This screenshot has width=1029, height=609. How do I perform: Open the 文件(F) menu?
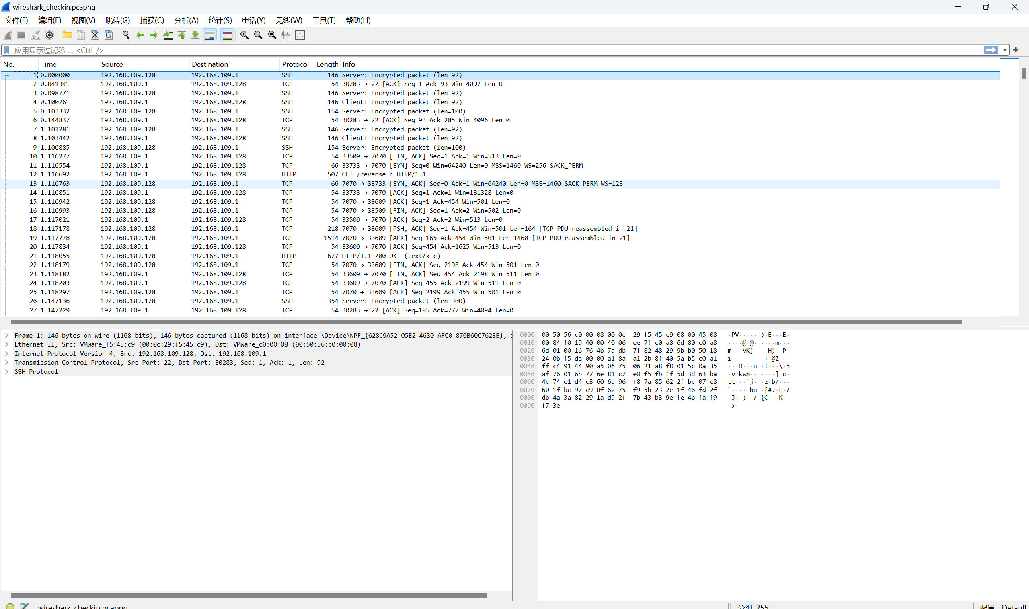pos(16,20)
